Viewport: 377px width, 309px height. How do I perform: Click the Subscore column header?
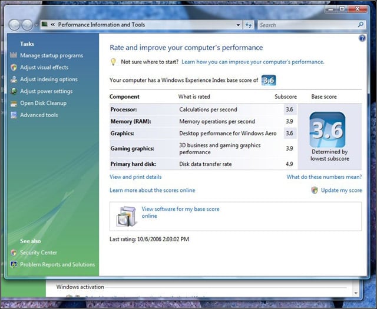coord(286,97)
